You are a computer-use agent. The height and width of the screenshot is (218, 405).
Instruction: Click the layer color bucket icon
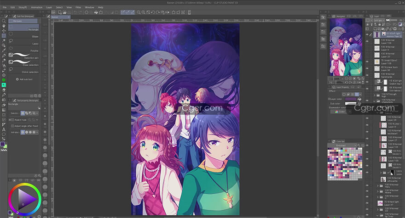tap(359, 99)
